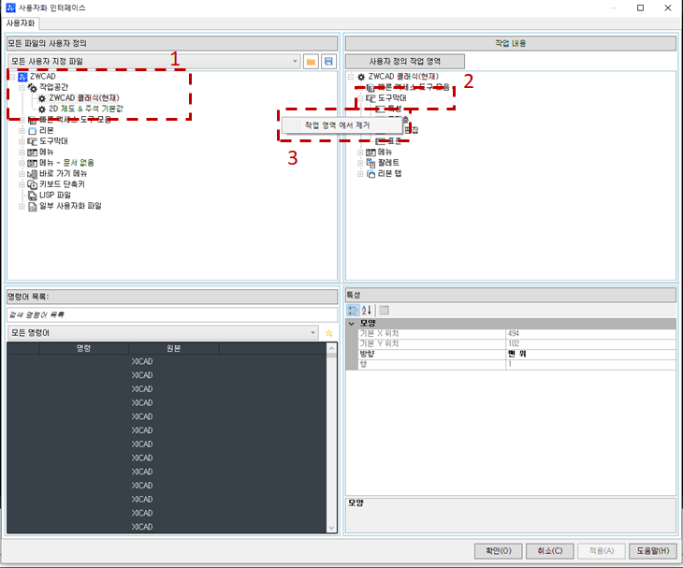The width and height of the screenshot is (683, 568).
Task: Collapse the right-pane ZWCAD 클래식(현재) root node
Action: tap(351, 77)
